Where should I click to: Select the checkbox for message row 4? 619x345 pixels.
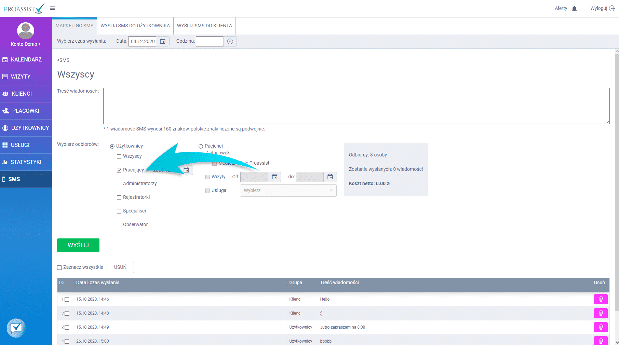point(67,341)
